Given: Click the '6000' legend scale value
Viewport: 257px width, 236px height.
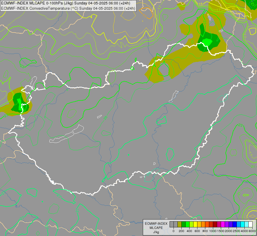Looking at the screenshot, I should coord(252,231).
